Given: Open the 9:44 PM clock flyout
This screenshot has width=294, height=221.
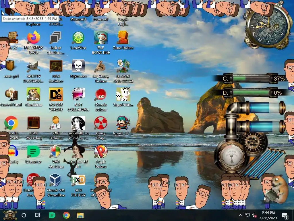Looking at the screenshot, I should tap(268, 215).
